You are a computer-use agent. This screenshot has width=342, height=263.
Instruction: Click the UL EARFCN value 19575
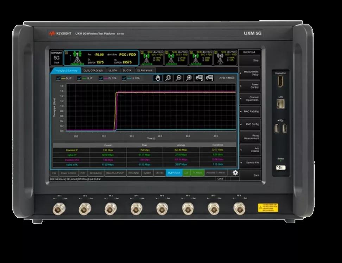coord(127,62)
